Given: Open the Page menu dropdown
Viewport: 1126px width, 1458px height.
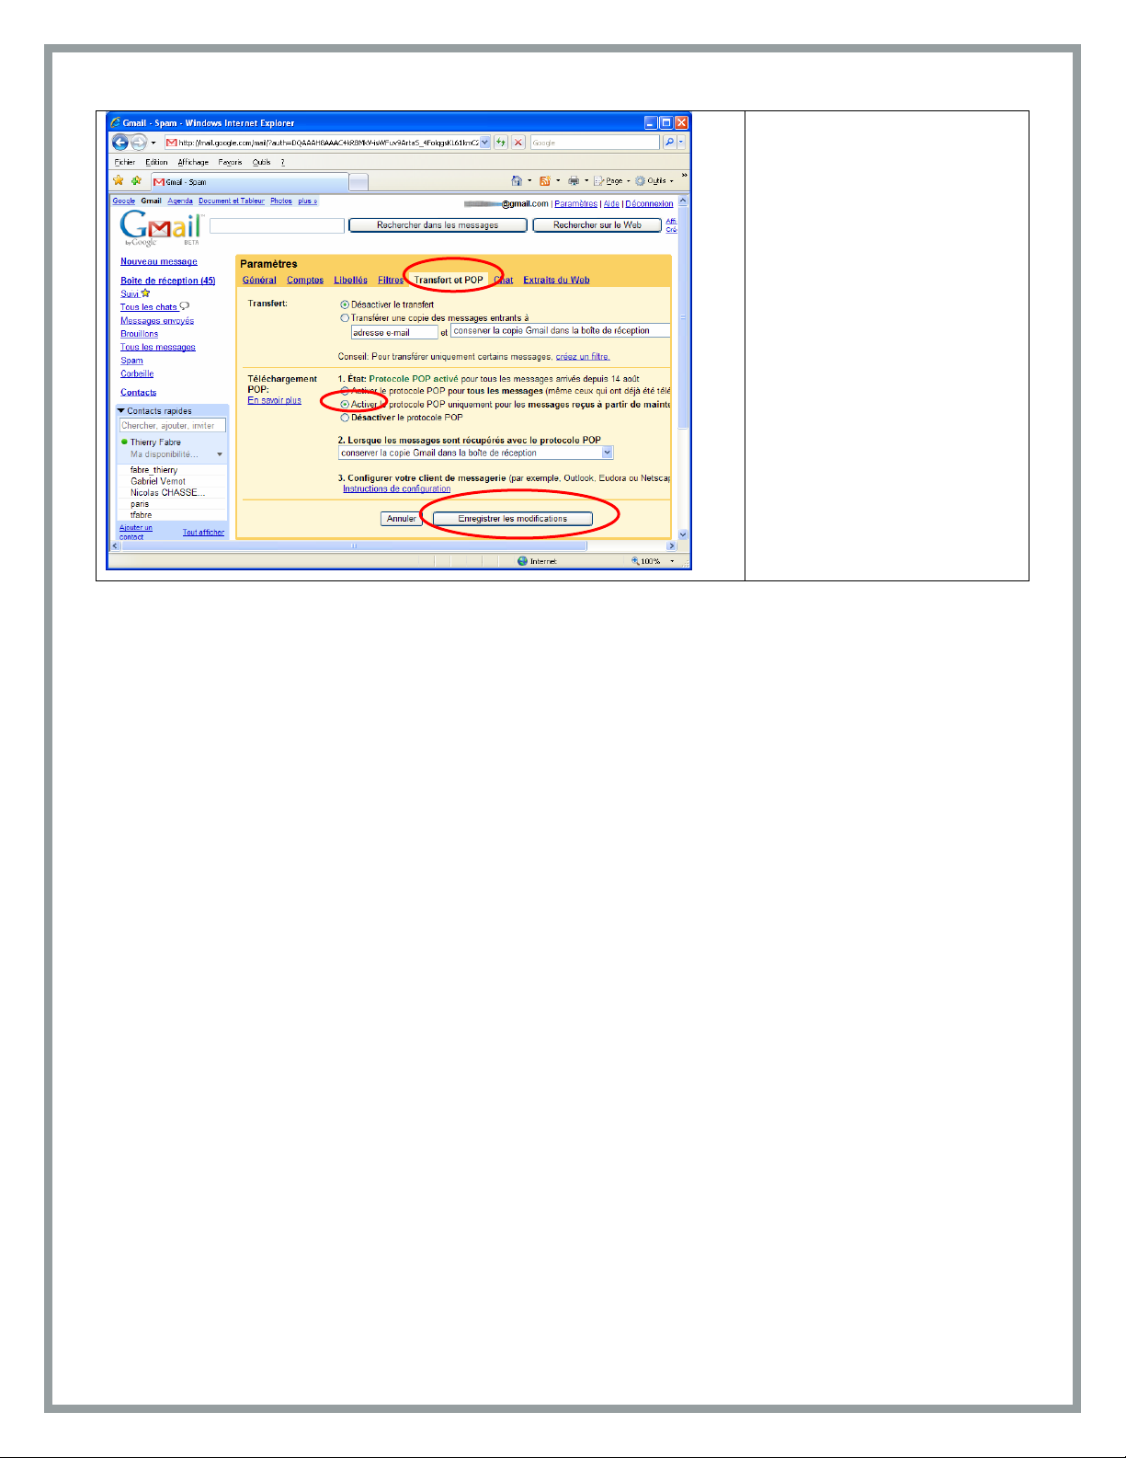Looking at the screenshot, I should click(x=629, y=181).
